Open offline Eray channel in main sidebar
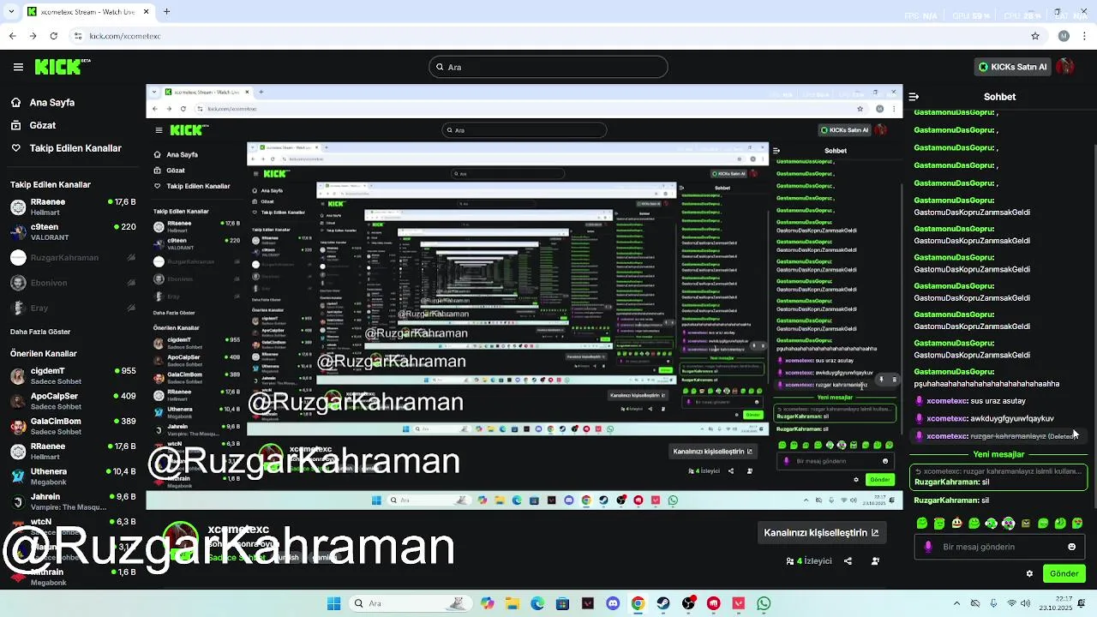This screenshot has width=1097, height=617. [x=73, y=308]
